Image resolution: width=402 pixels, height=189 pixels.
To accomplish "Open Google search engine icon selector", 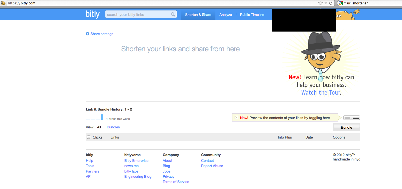I will click(342, 3).
